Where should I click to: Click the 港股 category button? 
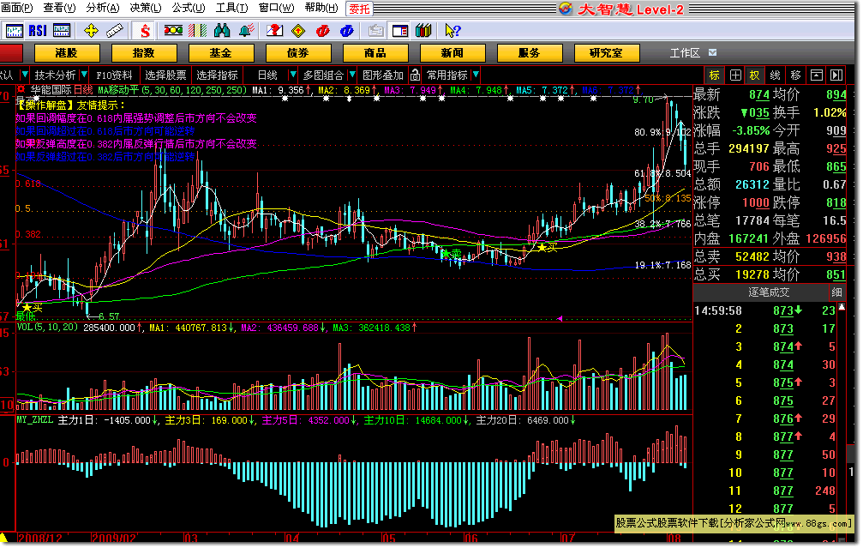pos(67,53)
